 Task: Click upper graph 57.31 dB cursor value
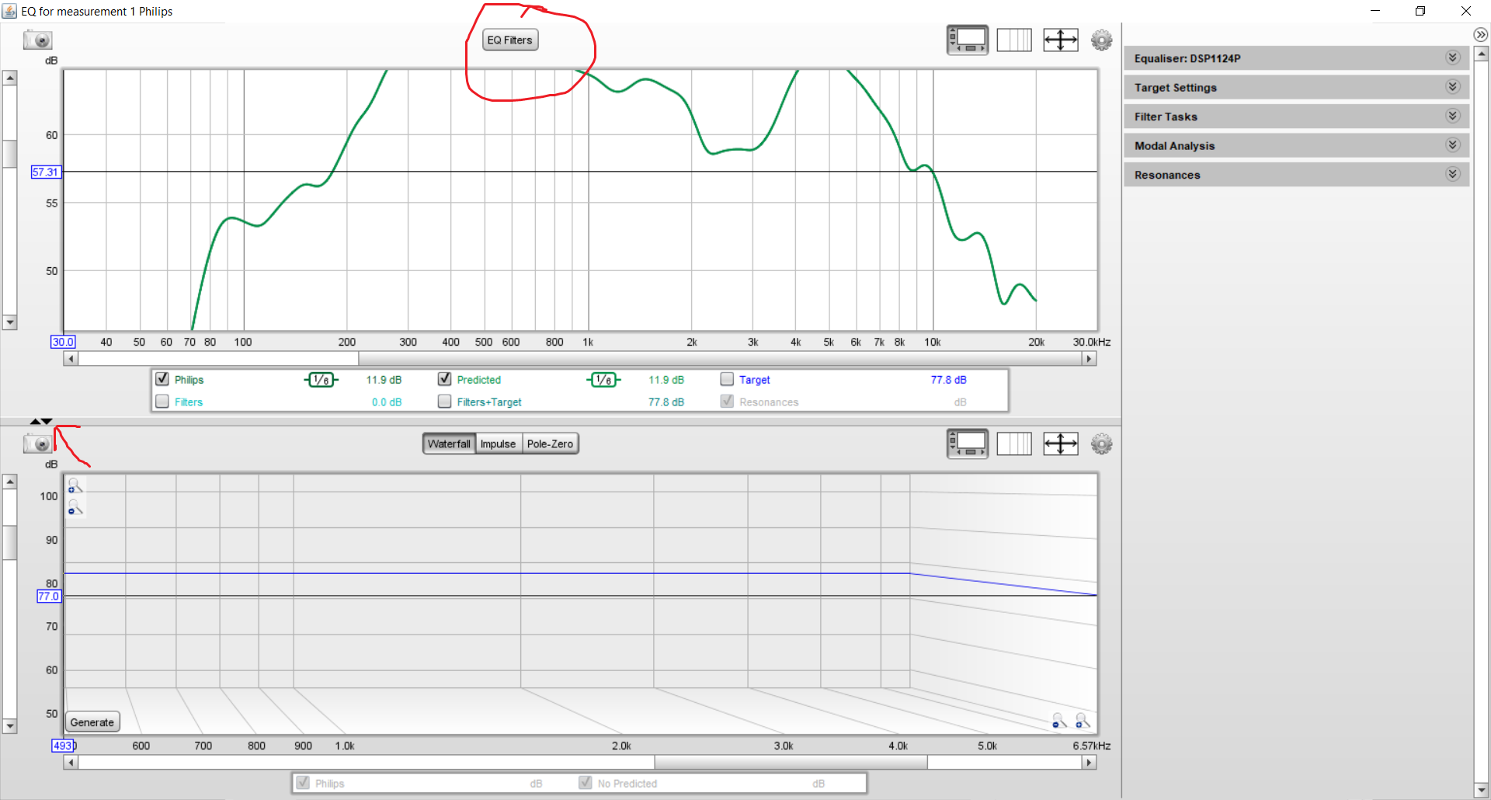(x=45, y=172)
